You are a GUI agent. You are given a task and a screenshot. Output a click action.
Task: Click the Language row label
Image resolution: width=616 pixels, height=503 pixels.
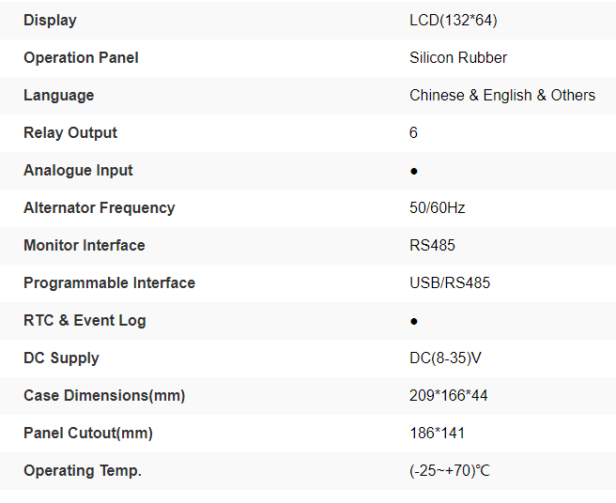58,95
